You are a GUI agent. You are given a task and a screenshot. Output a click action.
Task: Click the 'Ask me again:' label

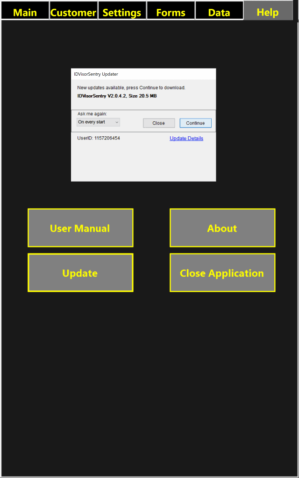(x=92, y=114)
